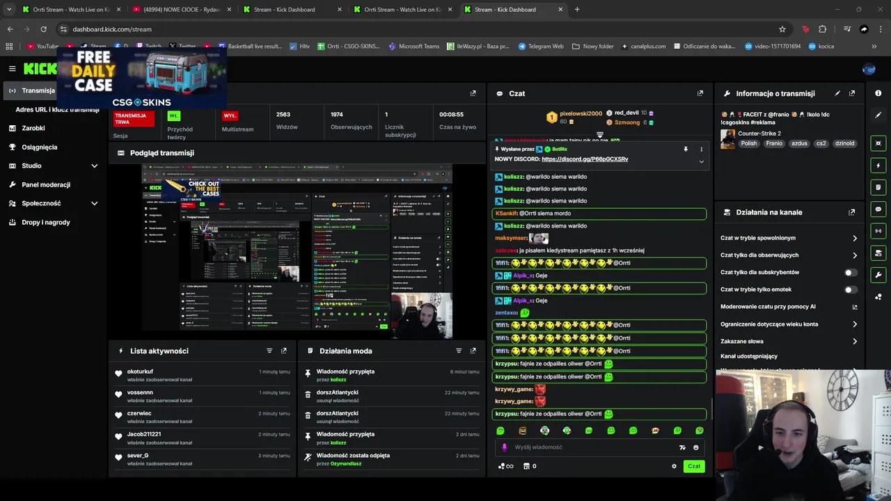Open a new browser tab

coord(577,10)
